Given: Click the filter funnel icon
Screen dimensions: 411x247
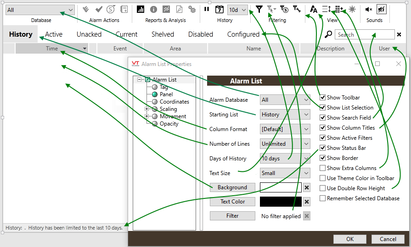Looking at the screenshot, I should tap(259, 9).
